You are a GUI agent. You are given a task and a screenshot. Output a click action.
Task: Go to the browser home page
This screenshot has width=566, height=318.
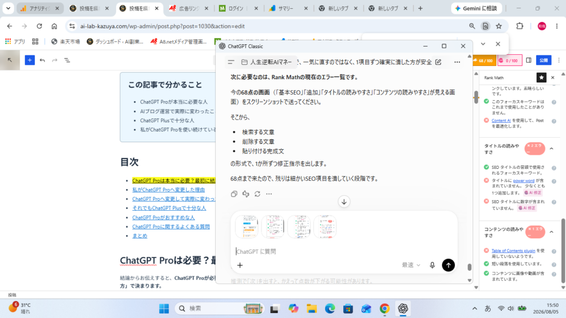tap(54, 26)
